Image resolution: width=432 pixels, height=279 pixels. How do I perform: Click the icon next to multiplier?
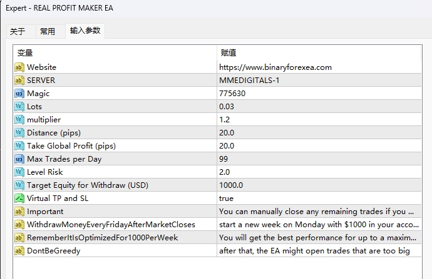[x=19, y=120]
